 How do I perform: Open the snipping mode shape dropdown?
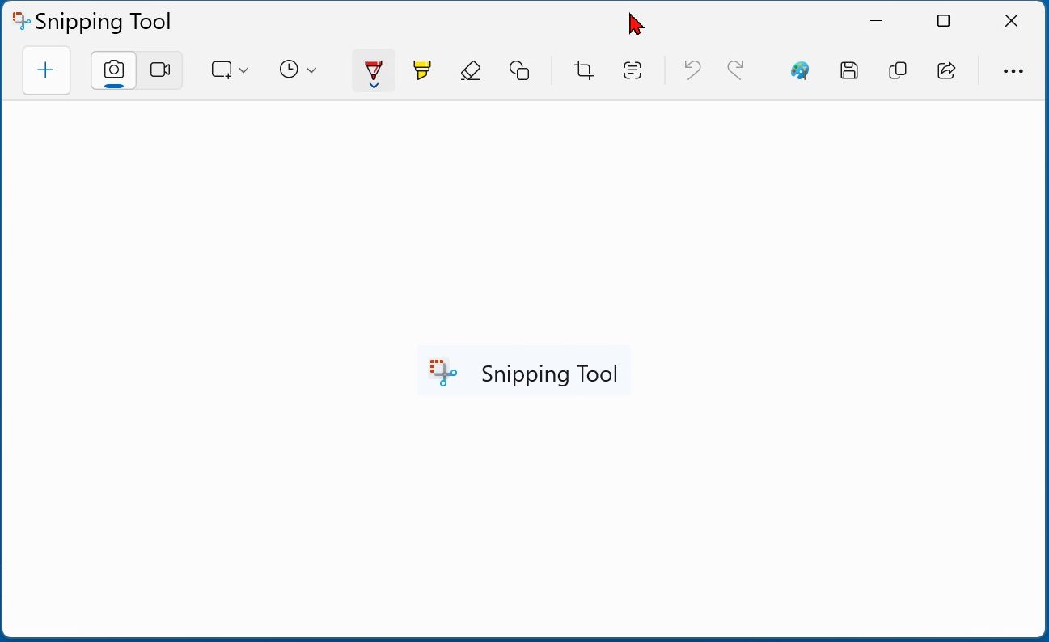(230, 70)
